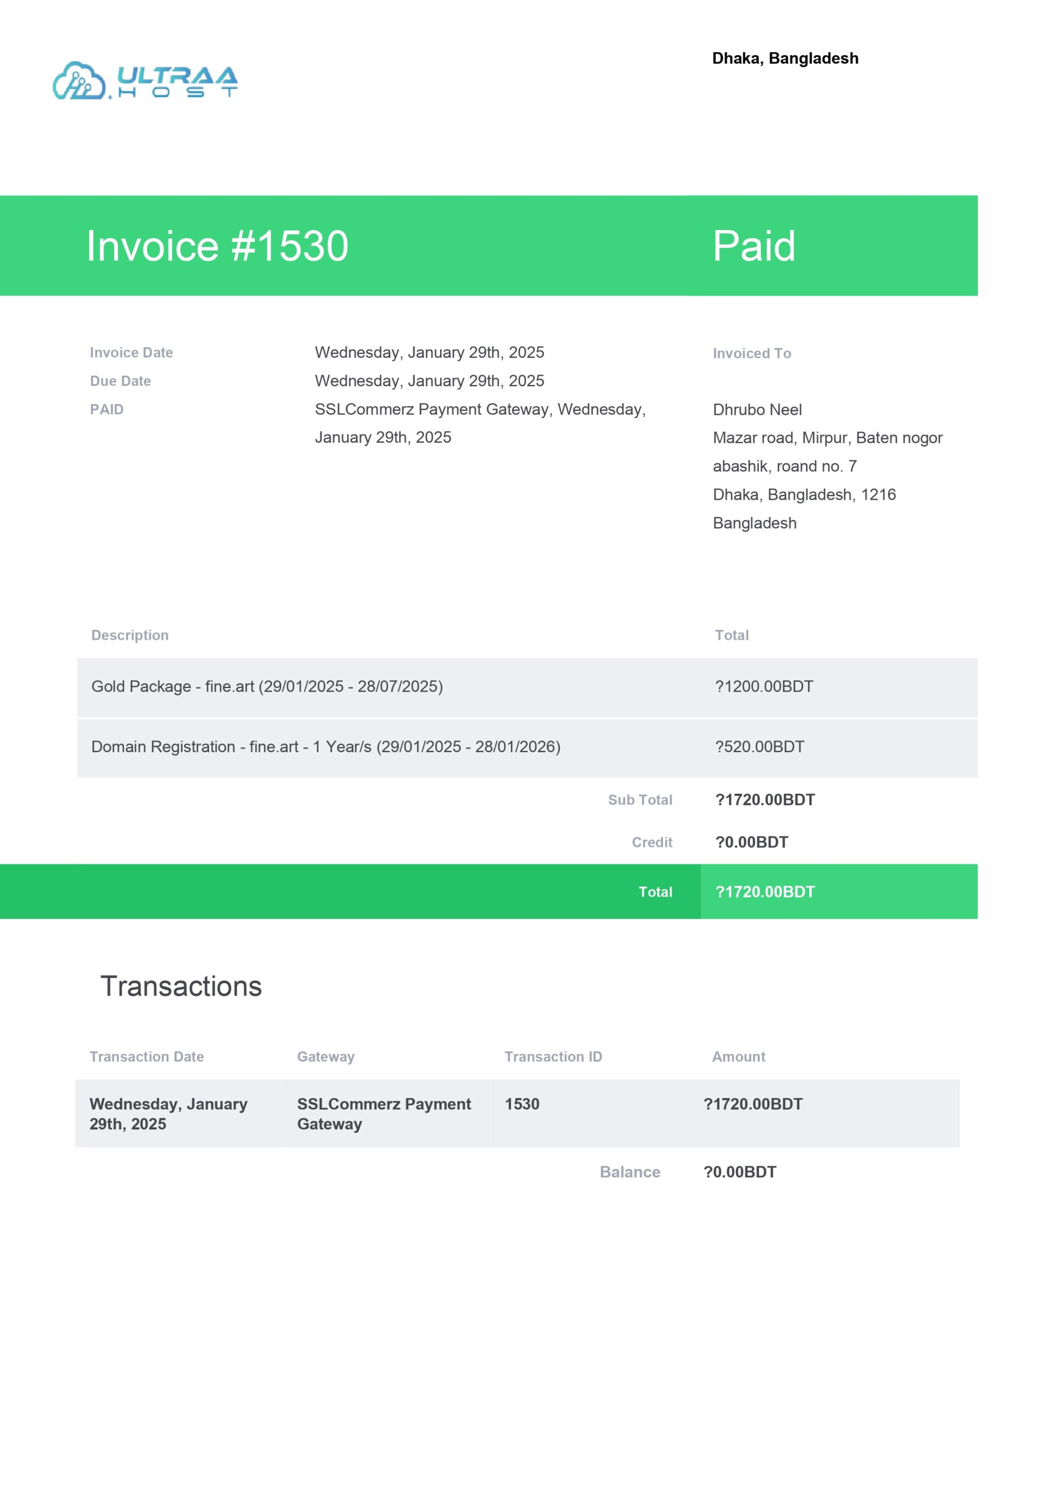The height and width of the screenshot is (1489, 1053).
Task: Select the transaction ID '1530'
Action: [522, 1105]
